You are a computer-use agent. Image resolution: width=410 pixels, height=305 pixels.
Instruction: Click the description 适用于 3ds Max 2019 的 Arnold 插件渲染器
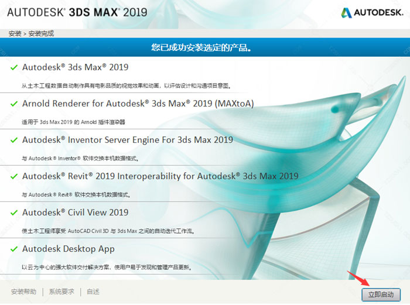tap(73, 122)
